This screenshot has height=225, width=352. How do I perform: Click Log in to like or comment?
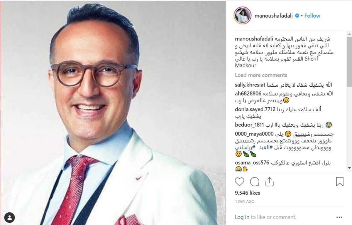pyautogui.click(x=242, y=217)
